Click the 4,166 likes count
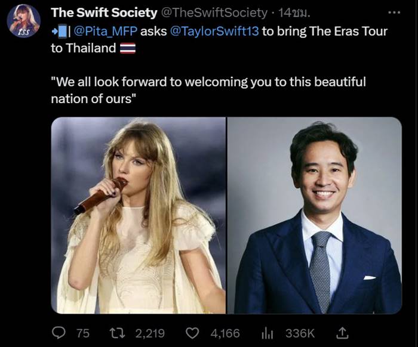Image resolution: width=418 pixels, height=347 pixels. (x=225, y=333)
